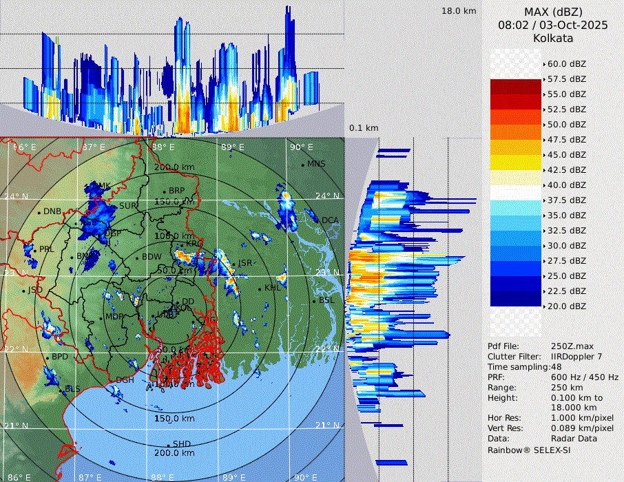Click the DNB station marker
Viewport: 624px width, 482px height.
click(39, 211)
